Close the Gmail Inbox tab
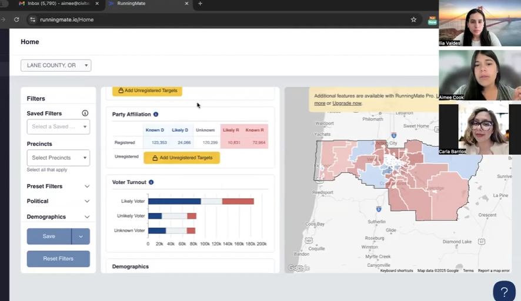The height and width of the screenshot is (301, 521). [97, 4]
